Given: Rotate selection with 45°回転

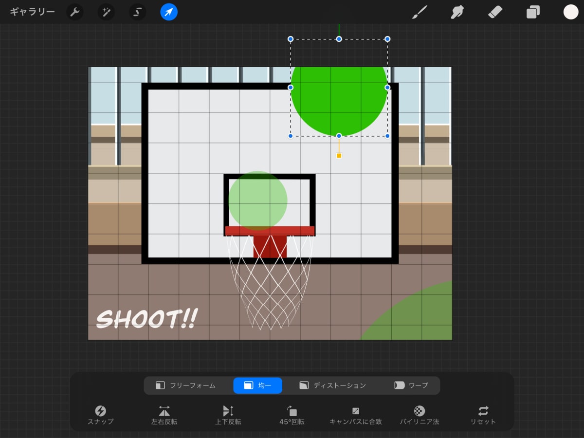Looking at the screenshot, I should (x=292, y=415).
